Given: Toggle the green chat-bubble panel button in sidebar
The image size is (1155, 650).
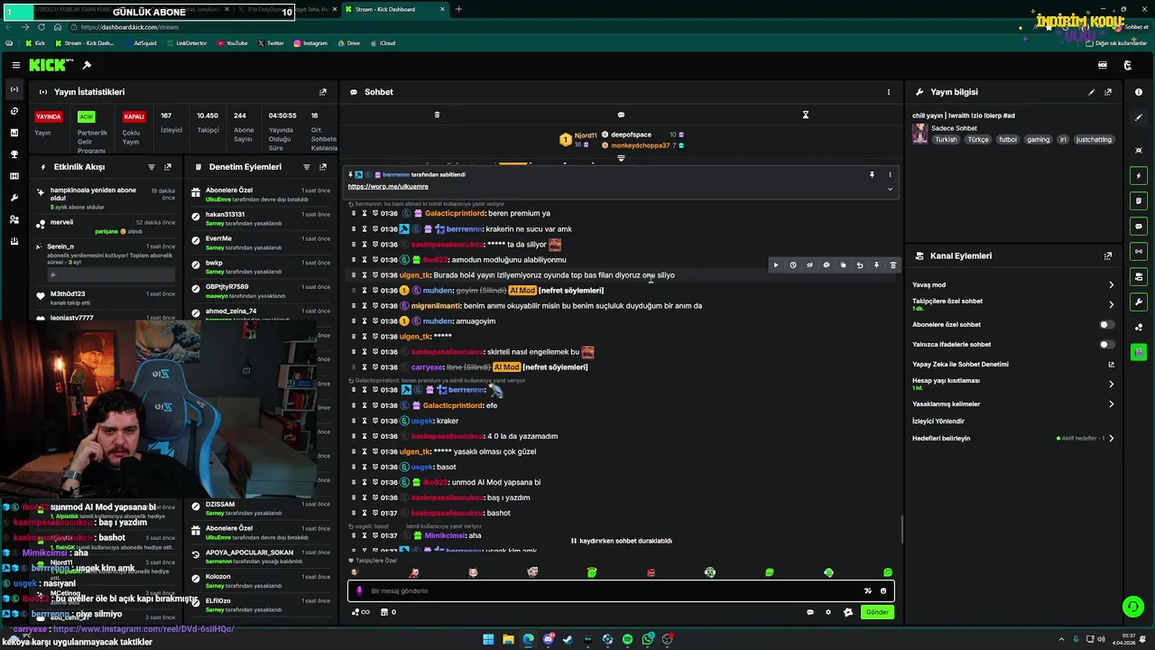Looking at the screenshot, I should click(1139, 227).
